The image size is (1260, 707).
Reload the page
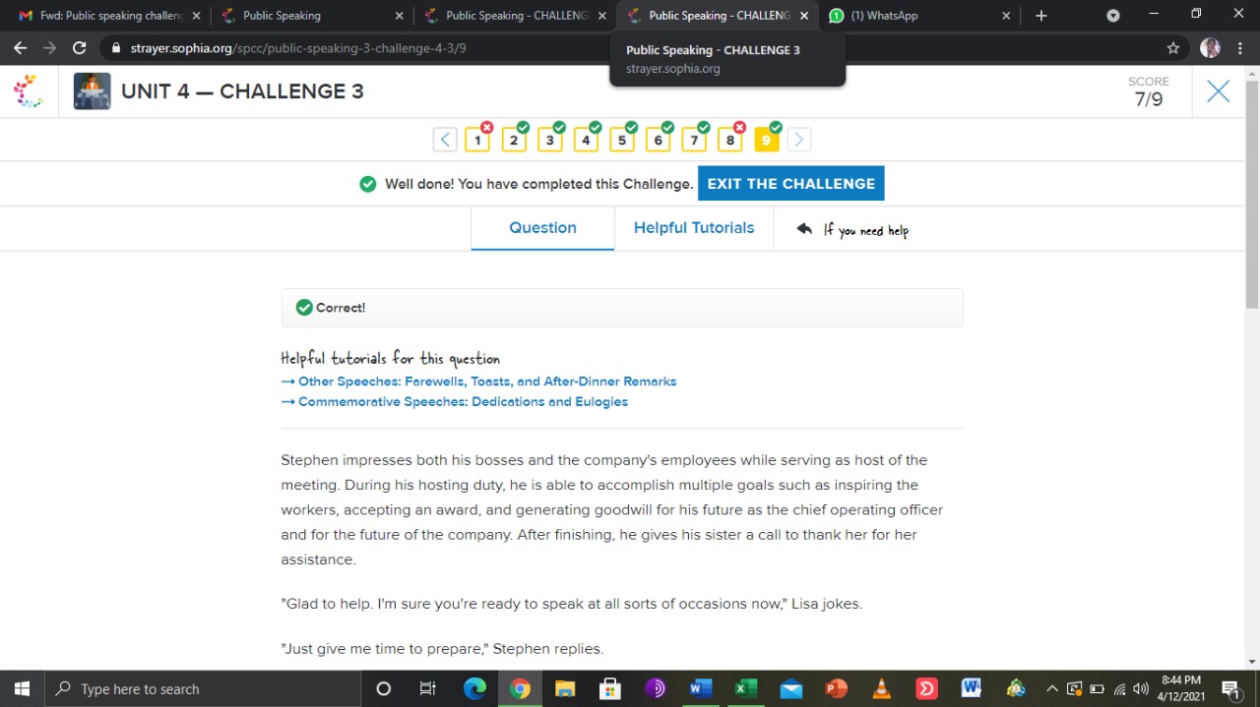click(x=80, y=48)
